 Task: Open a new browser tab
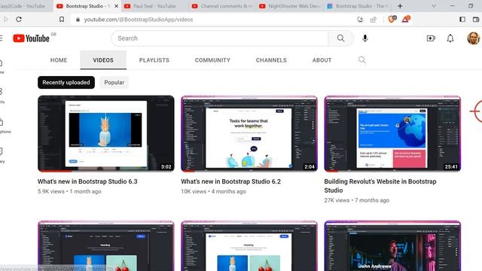coord(400,6)
